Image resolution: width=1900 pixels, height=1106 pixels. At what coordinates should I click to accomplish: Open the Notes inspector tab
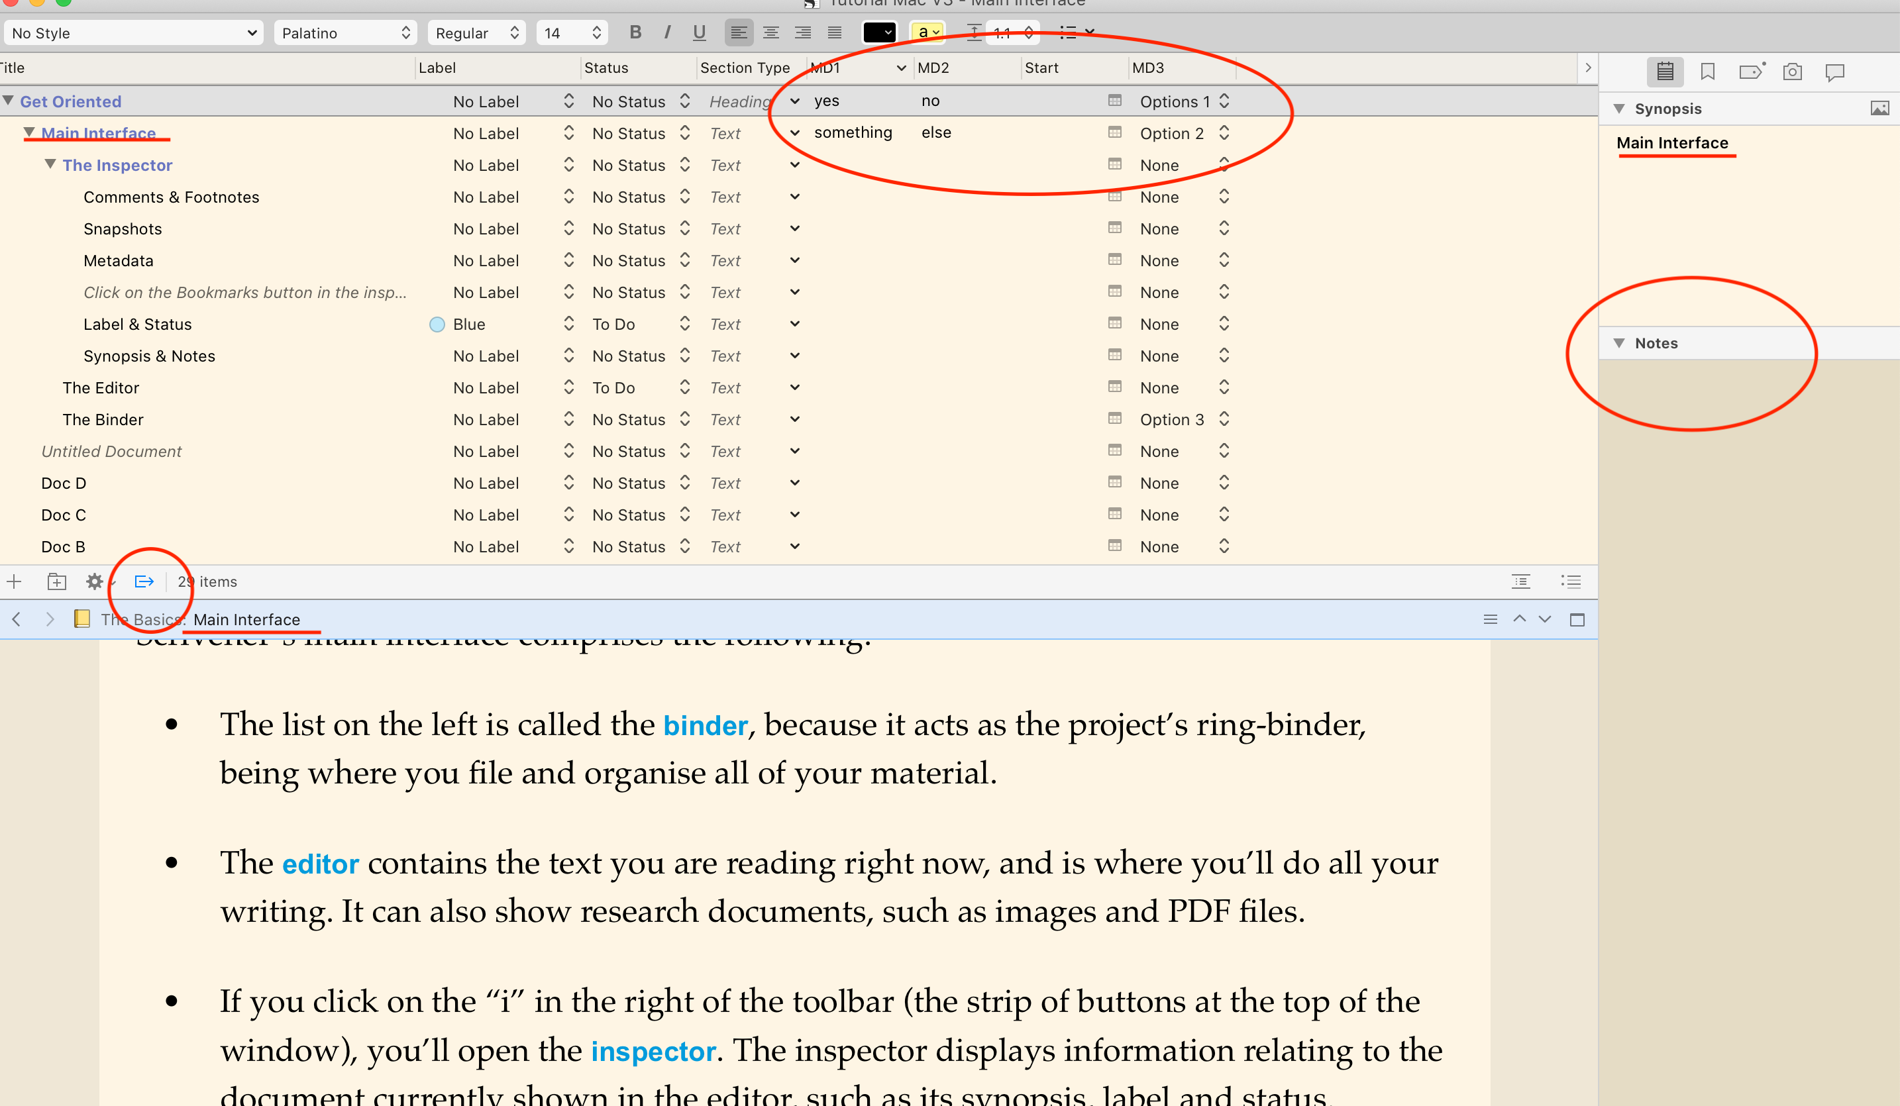point(1665,72)
